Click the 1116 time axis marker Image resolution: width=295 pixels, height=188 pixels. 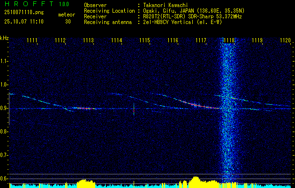coord(173,40)
